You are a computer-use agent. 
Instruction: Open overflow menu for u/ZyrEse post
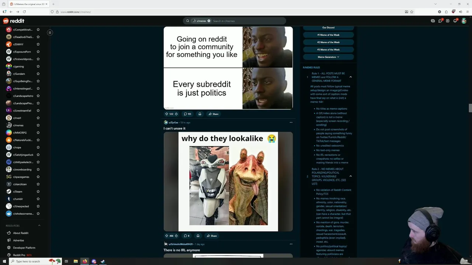pos(291,123)
